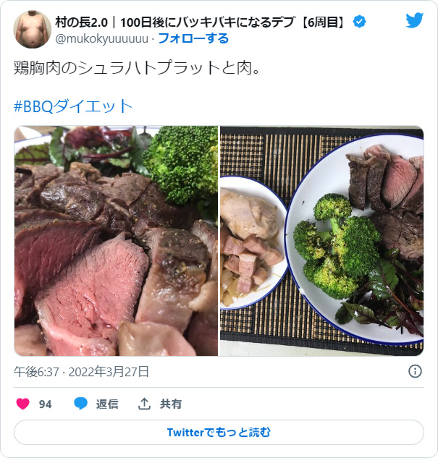Open the #BBQダイエット hashtag

[73, 106]
